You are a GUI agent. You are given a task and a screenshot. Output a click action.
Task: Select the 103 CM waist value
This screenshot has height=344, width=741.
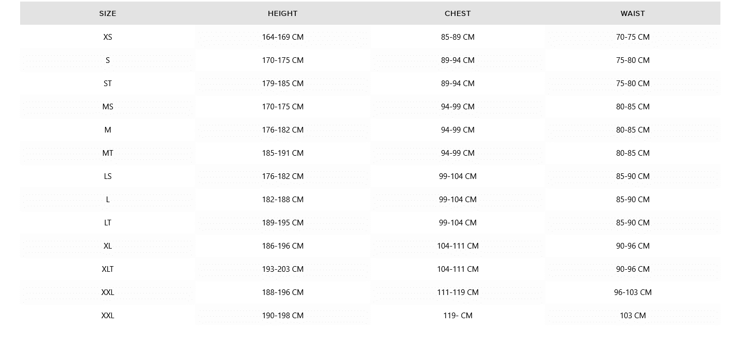(633, 316)
